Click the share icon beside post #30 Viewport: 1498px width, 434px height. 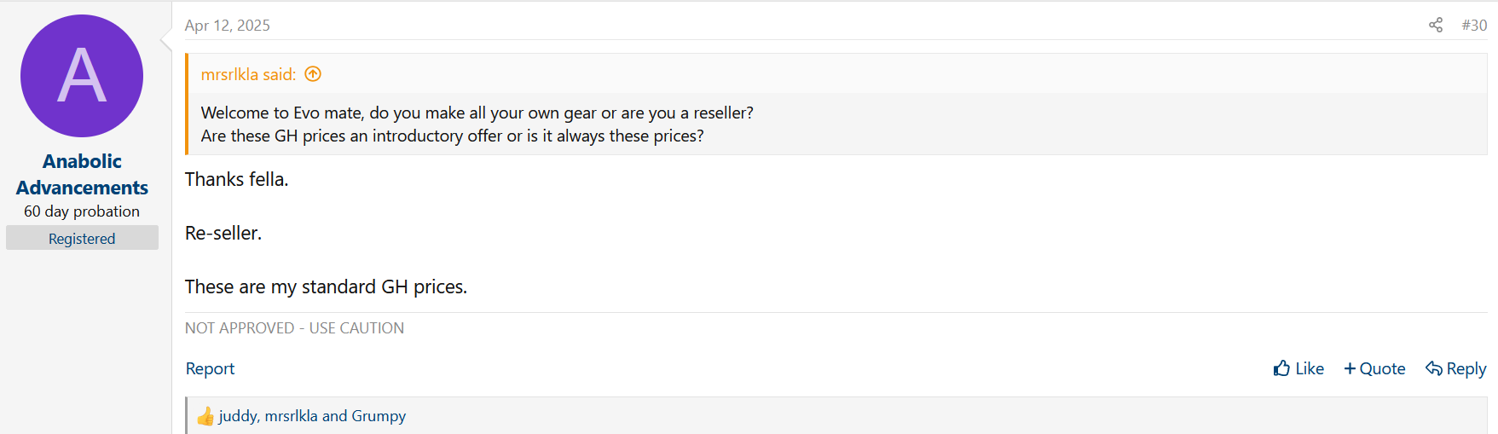(1436, 25)
